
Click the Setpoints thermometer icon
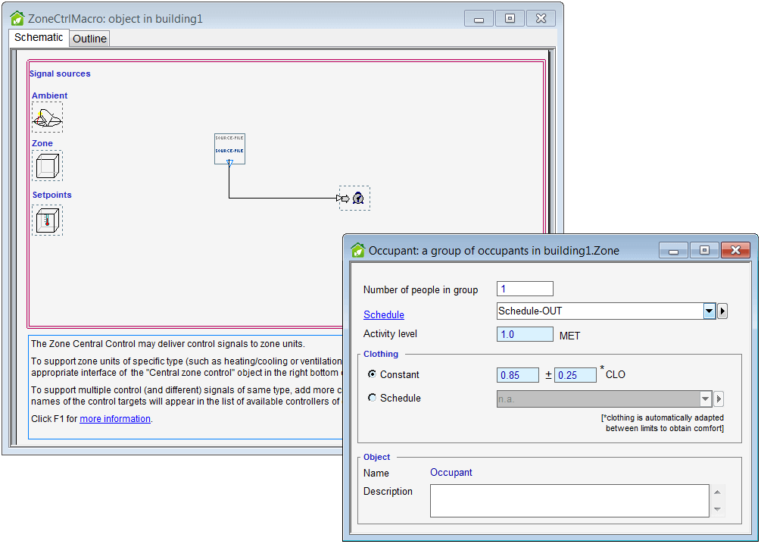pos(47,220)
